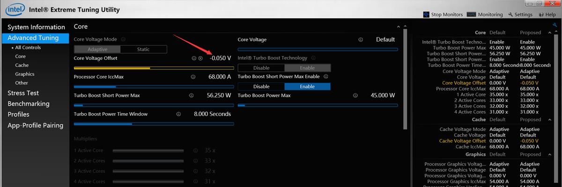Viewport: 562px width, 187px height.
Task: Show info icon for 4 Active Cores multiplier
Action: (196, 181)
